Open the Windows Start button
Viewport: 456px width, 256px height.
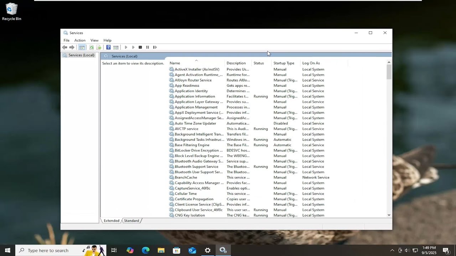pyautogui.click(x=7, y=250)
